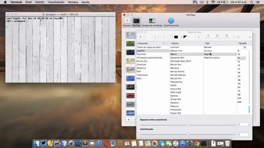264x148 pixels.
Task: Open the underline style dropdown
Action: (156, 37)
